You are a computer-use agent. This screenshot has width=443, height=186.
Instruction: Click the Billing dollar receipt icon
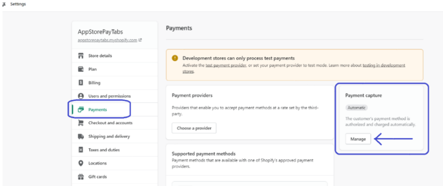click(81, 83)
